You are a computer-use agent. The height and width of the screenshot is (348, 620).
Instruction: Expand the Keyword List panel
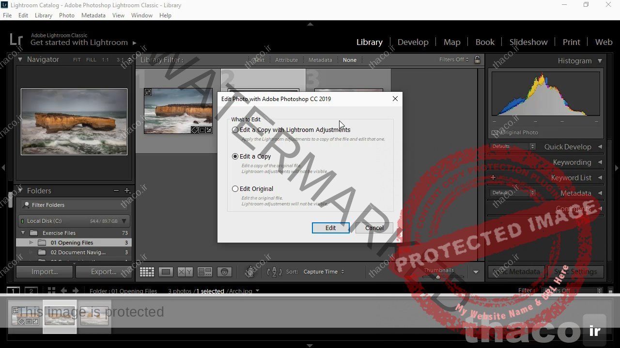[600, 177]
